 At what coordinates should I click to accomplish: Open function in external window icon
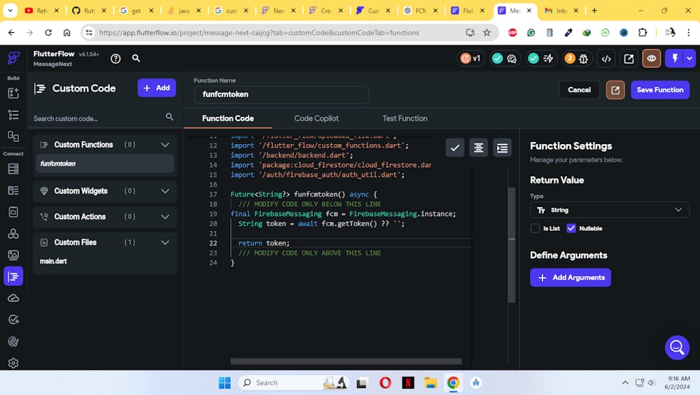615,89
